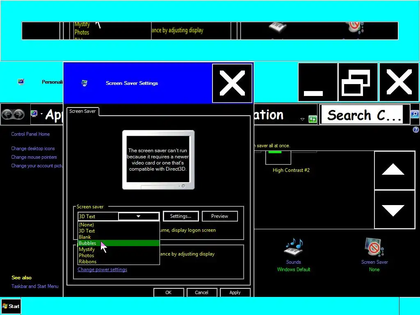Open screen saver Settings button
Viewport: 420px width, 315px height.
tap(180, 216)
